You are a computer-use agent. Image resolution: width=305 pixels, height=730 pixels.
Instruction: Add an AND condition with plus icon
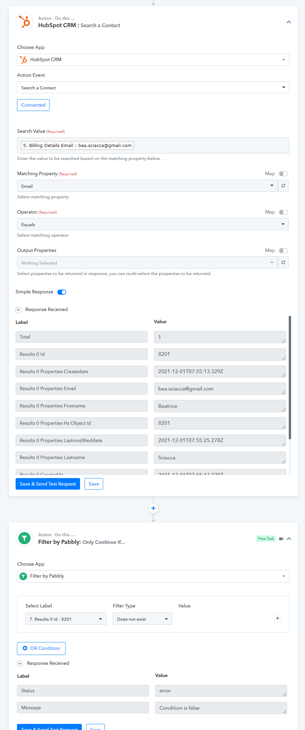pos(278,618)
